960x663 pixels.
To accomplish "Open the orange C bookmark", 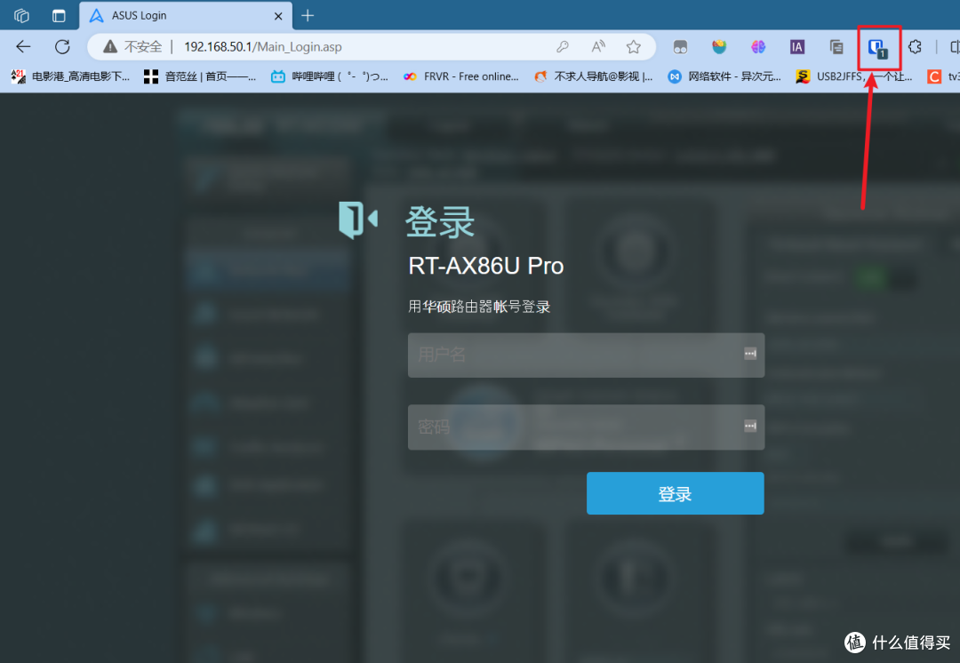I will (x=943, y=76).
